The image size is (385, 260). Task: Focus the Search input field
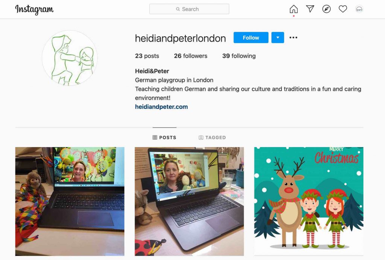pyautogui.click(x=189, y=9)
